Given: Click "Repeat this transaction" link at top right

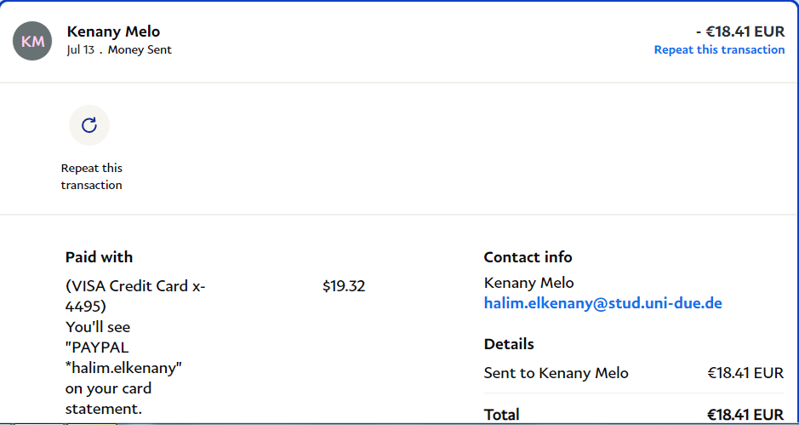Looking at the screenshot, I should click(719, 50).
